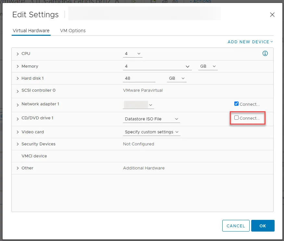This screenshot has width=284, height=241.
Task: Open Specify custom settings dropdown
Action: click(x=152, y=132)
